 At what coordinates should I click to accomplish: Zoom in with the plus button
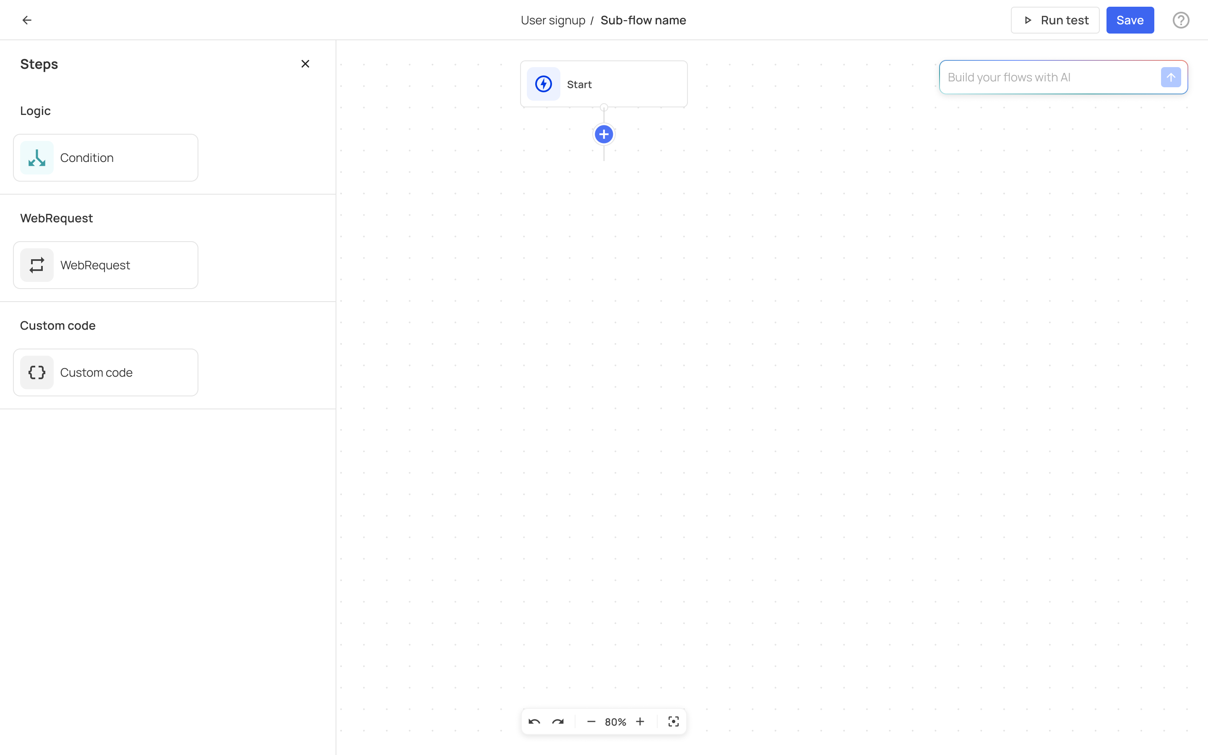click(x=640, y=721)
